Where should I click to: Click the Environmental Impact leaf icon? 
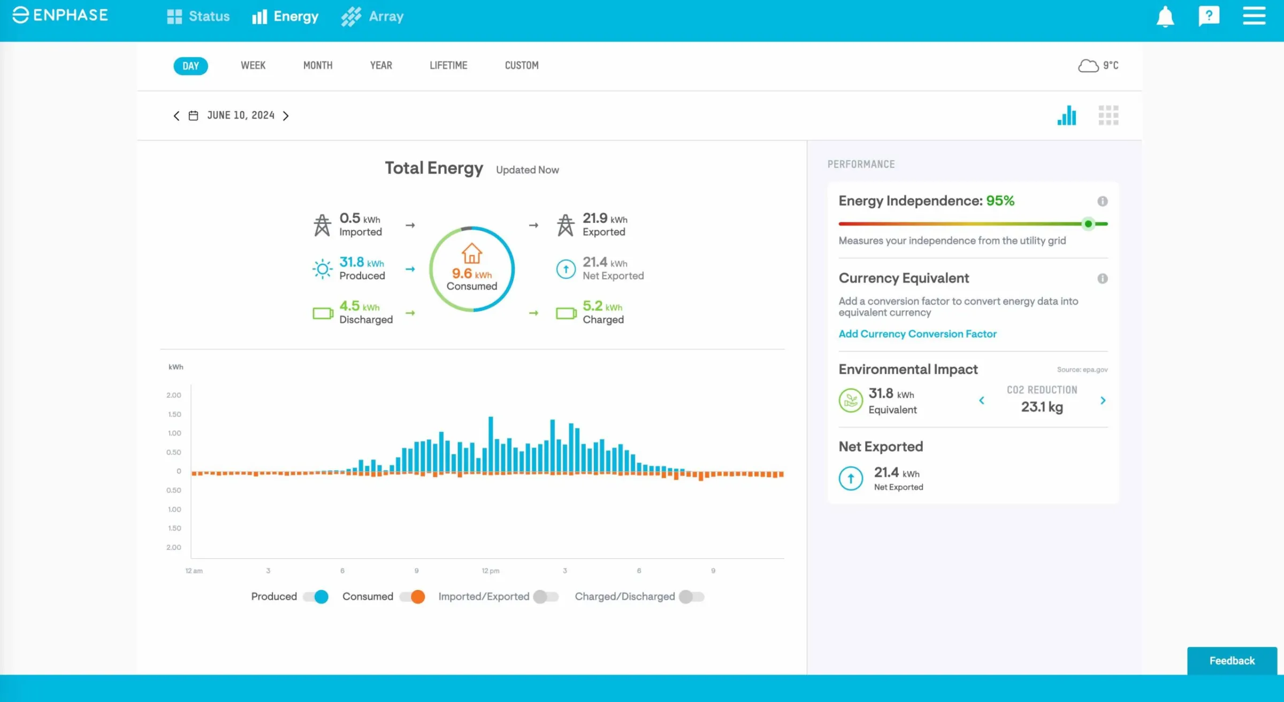click(851, 400)
